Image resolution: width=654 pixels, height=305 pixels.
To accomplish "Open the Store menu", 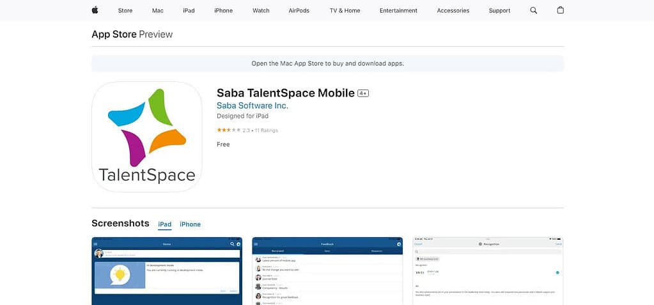I will (125, 10).
